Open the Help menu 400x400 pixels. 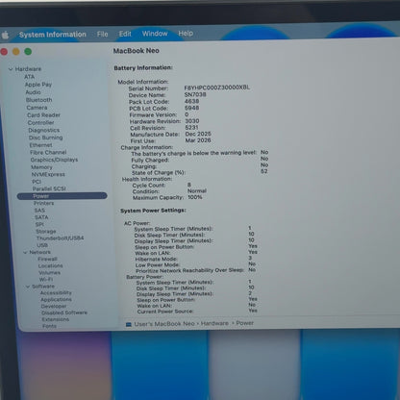186,33
